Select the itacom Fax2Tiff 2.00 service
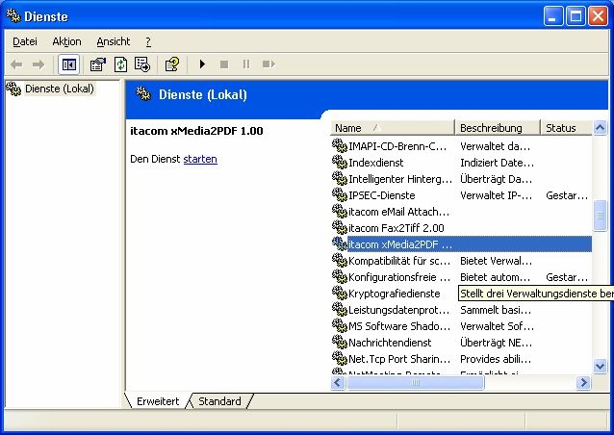Image resolution: width=614 pixels, height=435 pixels. pyautogui.click(x=461, y=228)
